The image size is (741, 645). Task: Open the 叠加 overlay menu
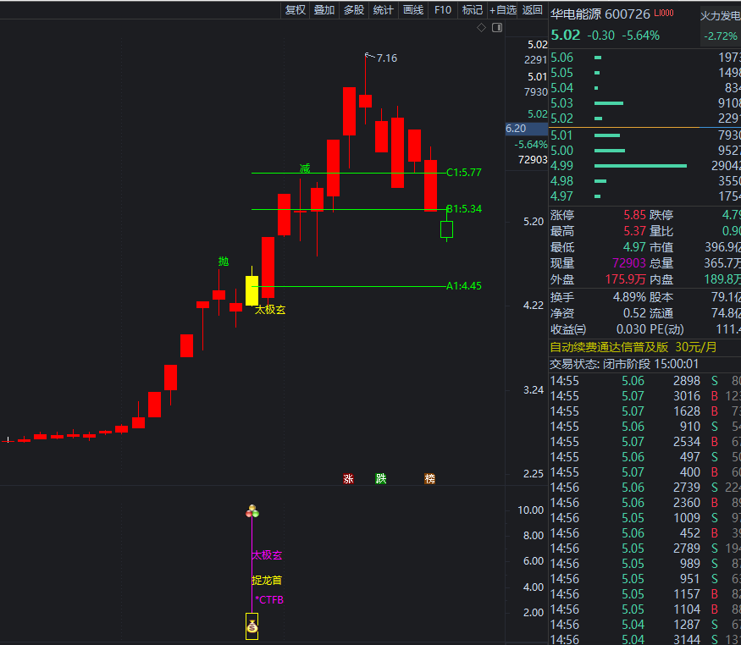(x=324, y=10)
